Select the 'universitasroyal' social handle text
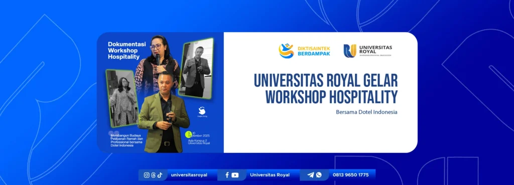Viewport: 514px width, 185px height. [189, 175]
